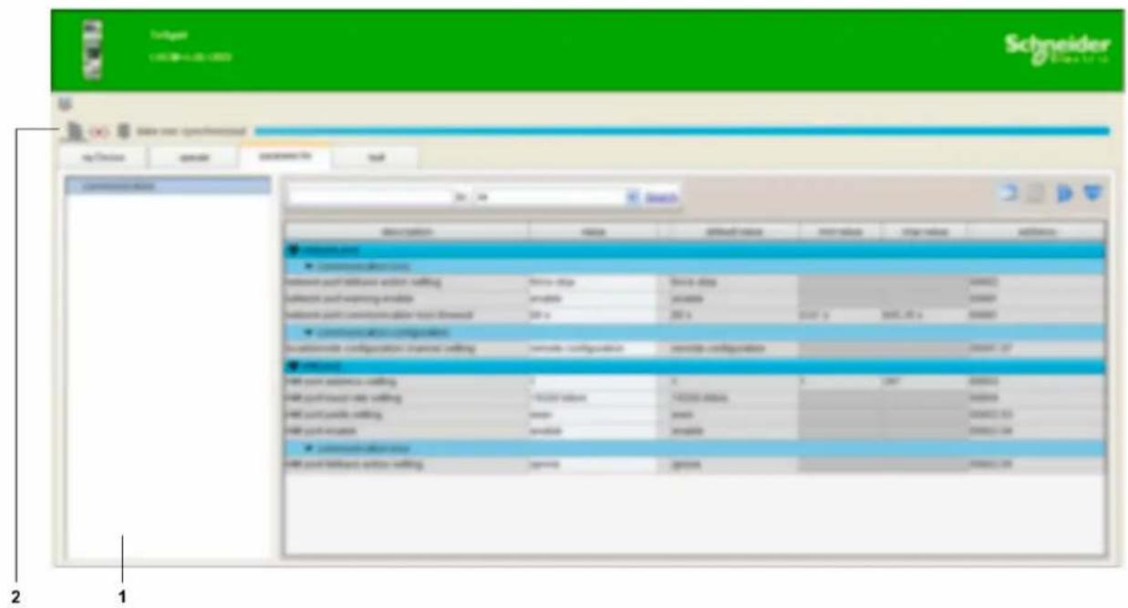1128x608 pixels.
Task: Select the HMI port baud rate setting description cell
Action: 406,397
